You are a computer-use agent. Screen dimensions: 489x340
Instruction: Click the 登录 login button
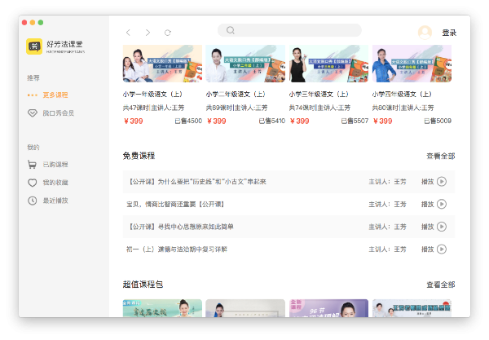(x=449, y=33)
